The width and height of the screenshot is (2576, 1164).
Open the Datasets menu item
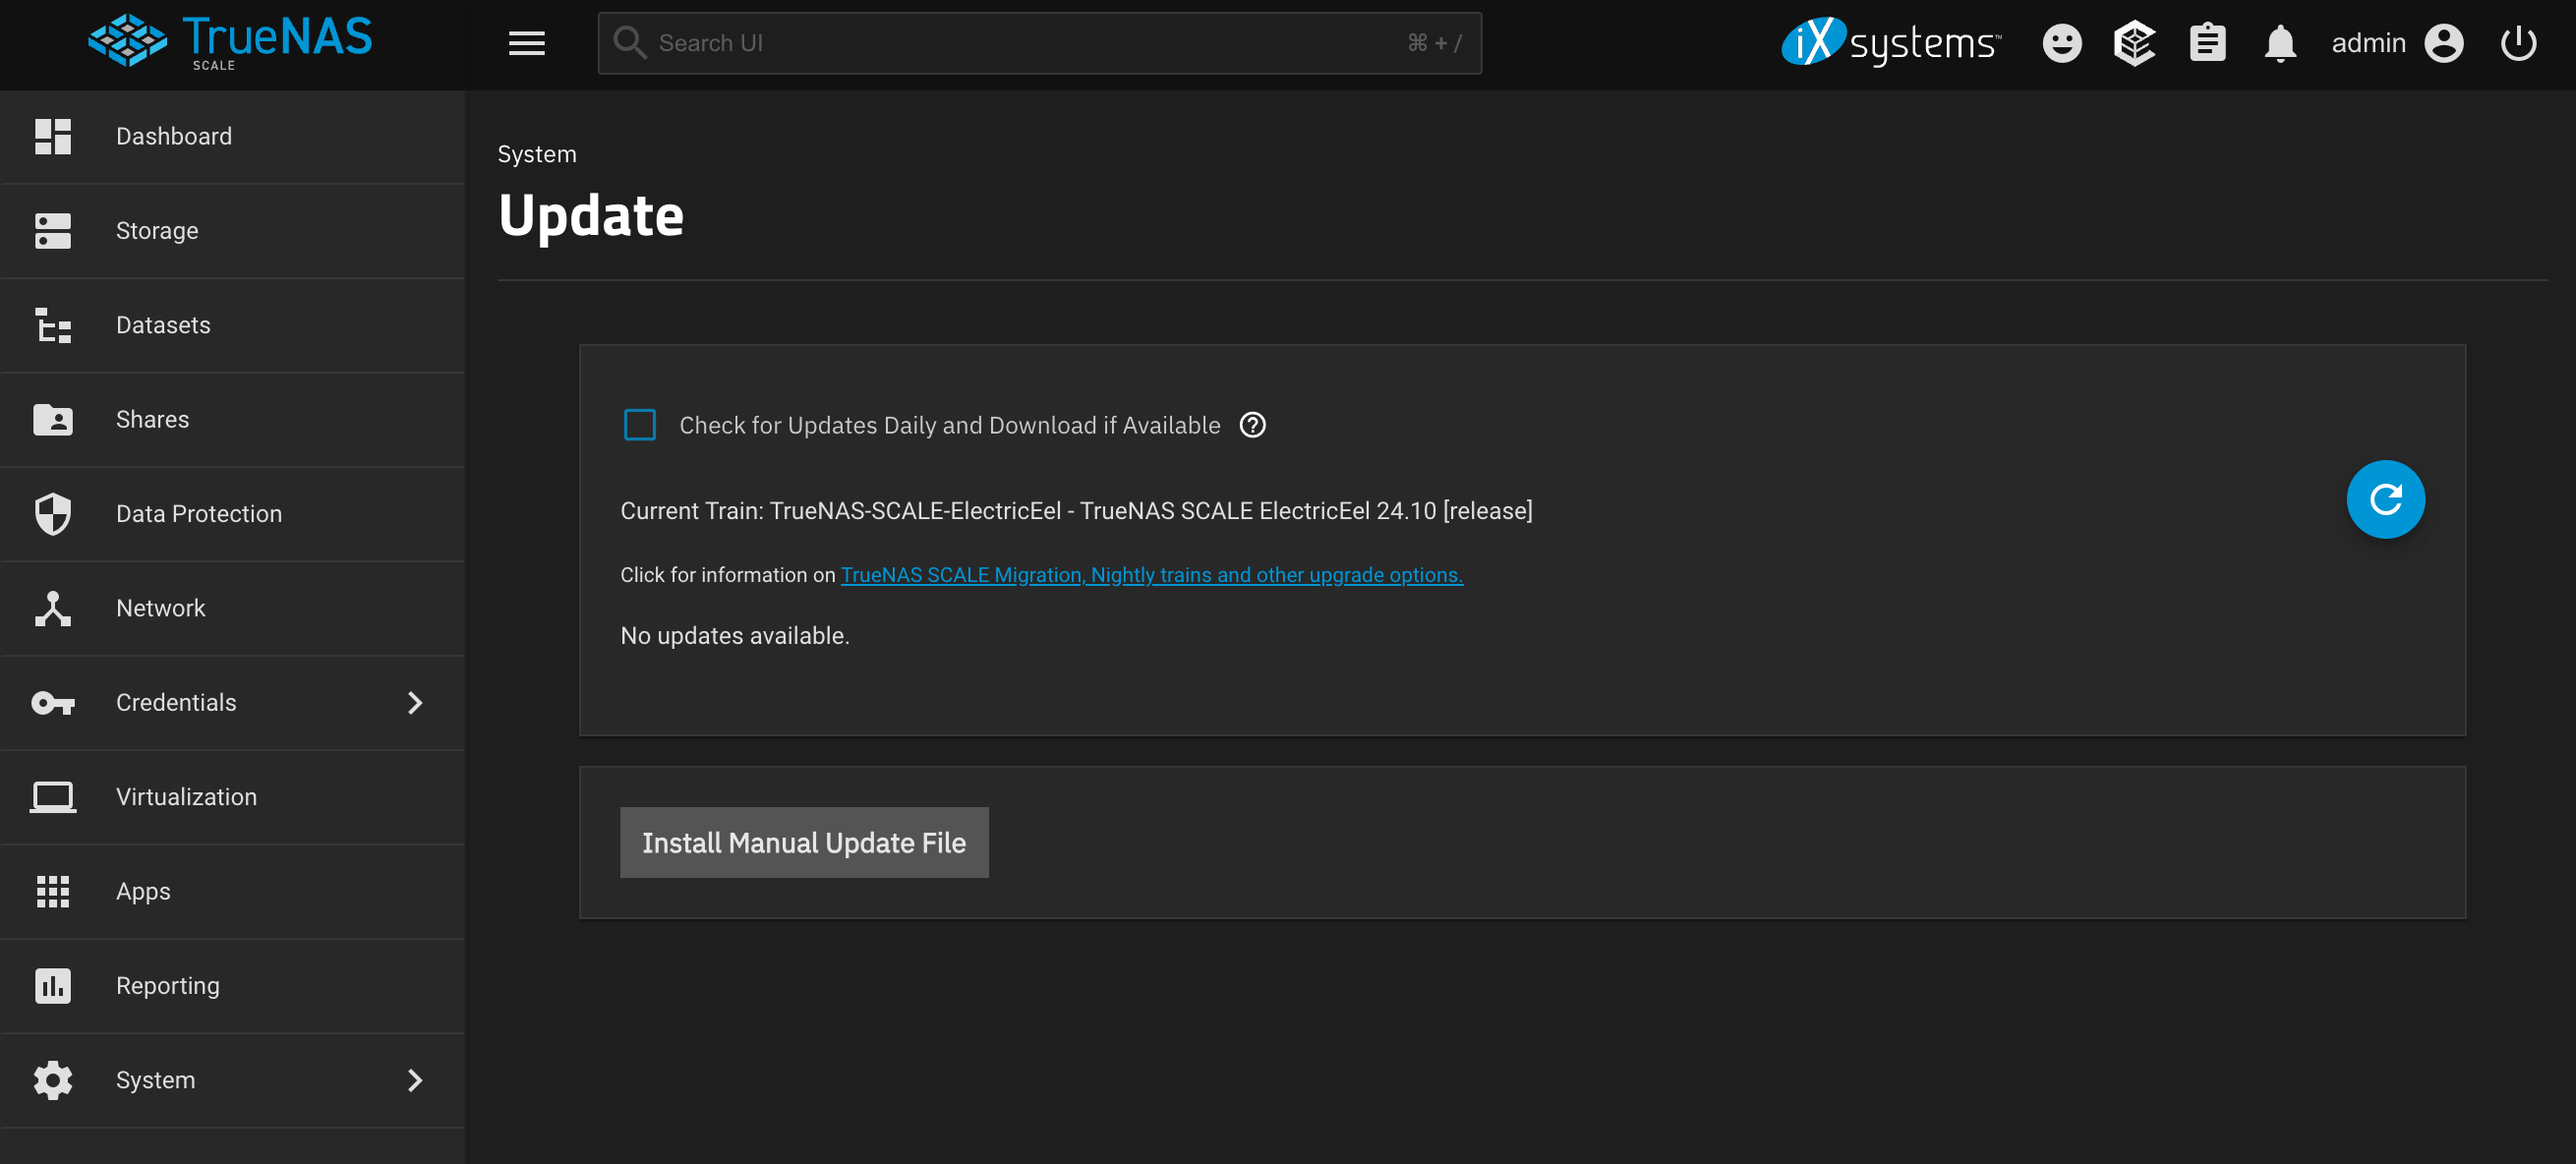coord(232,325)
